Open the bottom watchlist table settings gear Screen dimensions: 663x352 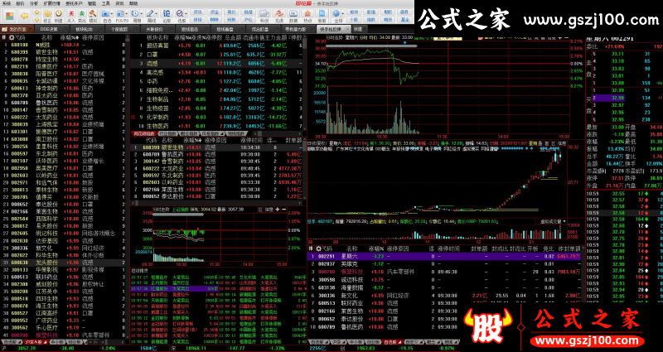pos(317,249)
